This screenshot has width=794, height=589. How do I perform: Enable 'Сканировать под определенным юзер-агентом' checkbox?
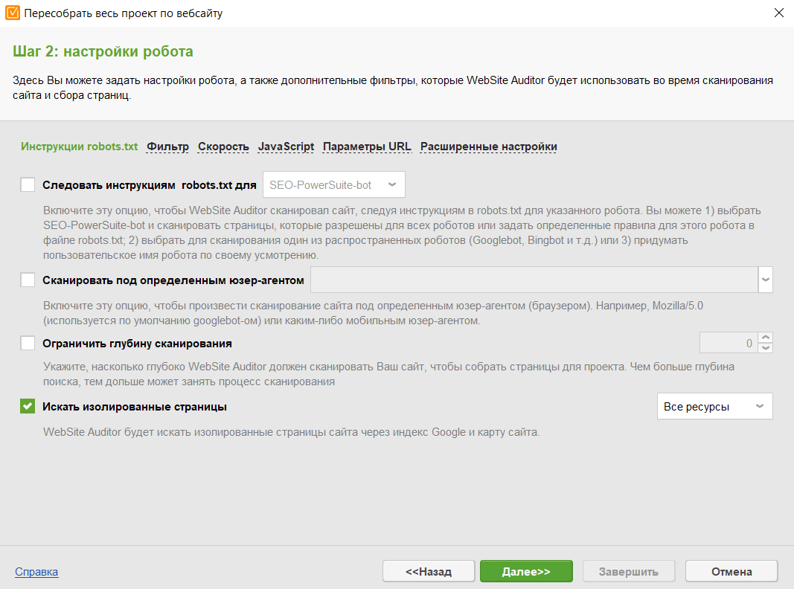coord(28,280)
